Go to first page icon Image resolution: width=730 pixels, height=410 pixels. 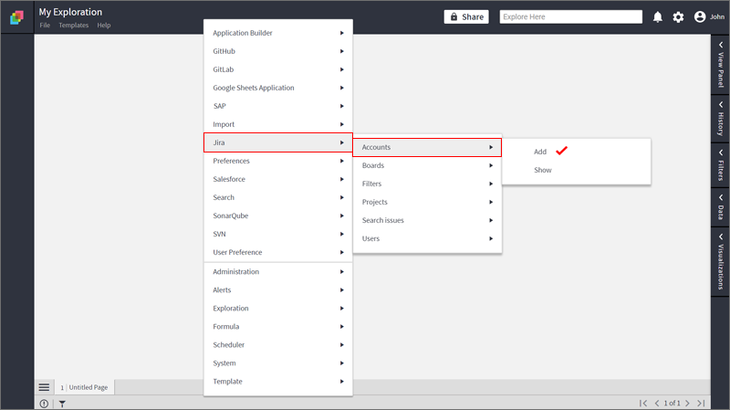[643, 403]
